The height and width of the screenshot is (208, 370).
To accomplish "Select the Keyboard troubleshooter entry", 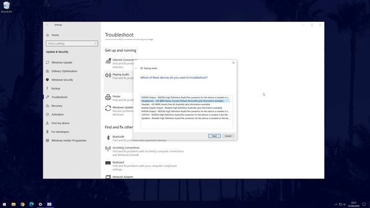I will pos(118,162).
